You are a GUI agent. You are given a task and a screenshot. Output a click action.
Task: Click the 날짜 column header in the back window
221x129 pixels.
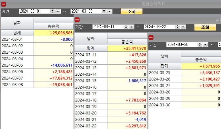click(x=17, y=23)
